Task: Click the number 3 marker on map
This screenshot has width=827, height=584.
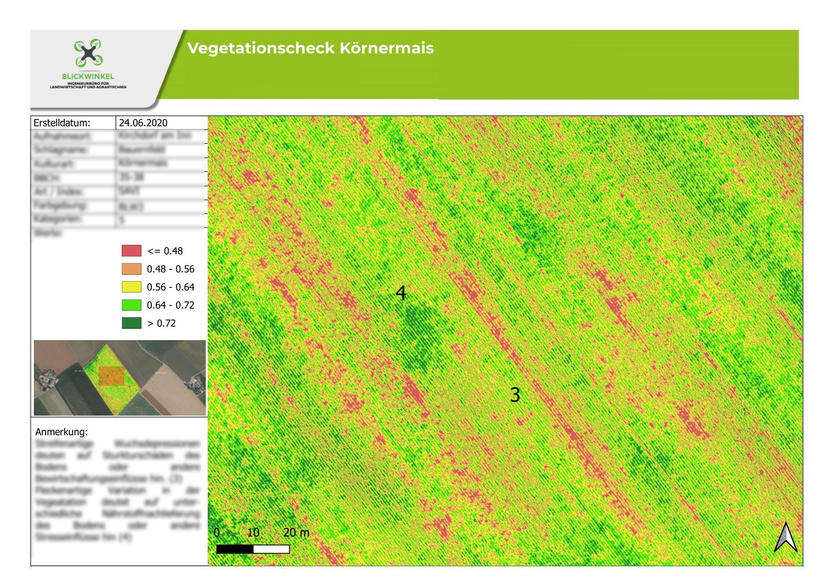Action: click(515, 395)
